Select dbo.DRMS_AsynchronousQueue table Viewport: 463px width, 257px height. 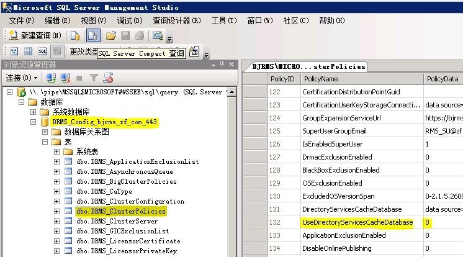click(x=124, y=171)
